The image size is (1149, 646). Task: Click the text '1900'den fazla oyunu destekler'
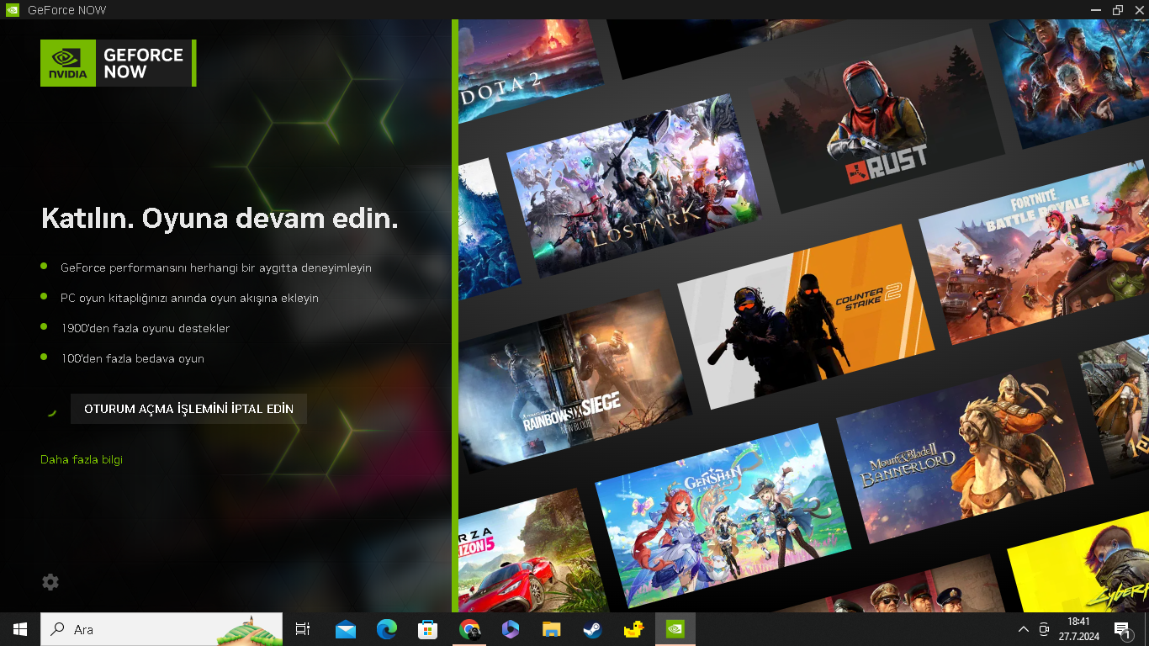146,328
